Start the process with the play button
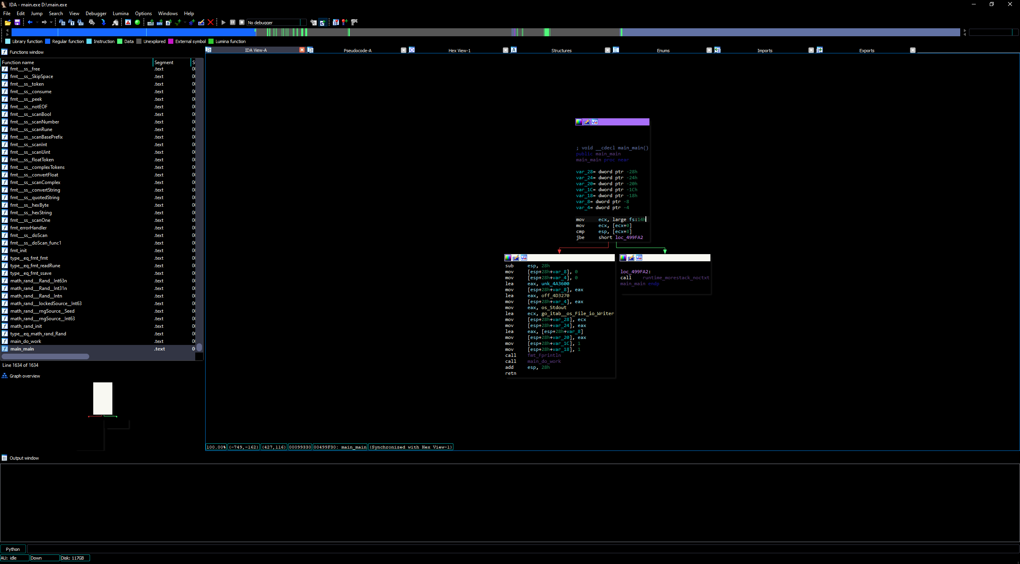Screen dimensions: 1020x564 click(224, 22)
